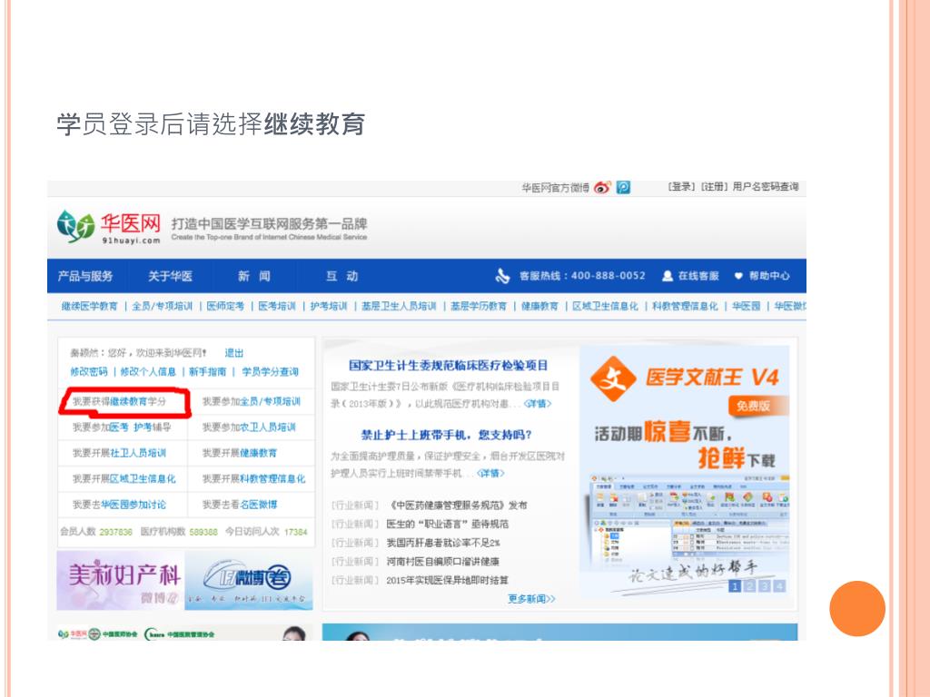930x697 pixels.
Task: Click the phone icon beside 客服热线
Action: (502, 276)
